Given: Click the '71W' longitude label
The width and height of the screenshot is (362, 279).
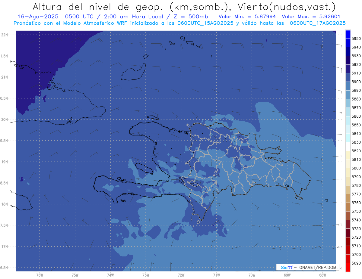Looking at the screenshot, I should pyautogui.click(x=216, y=275).
